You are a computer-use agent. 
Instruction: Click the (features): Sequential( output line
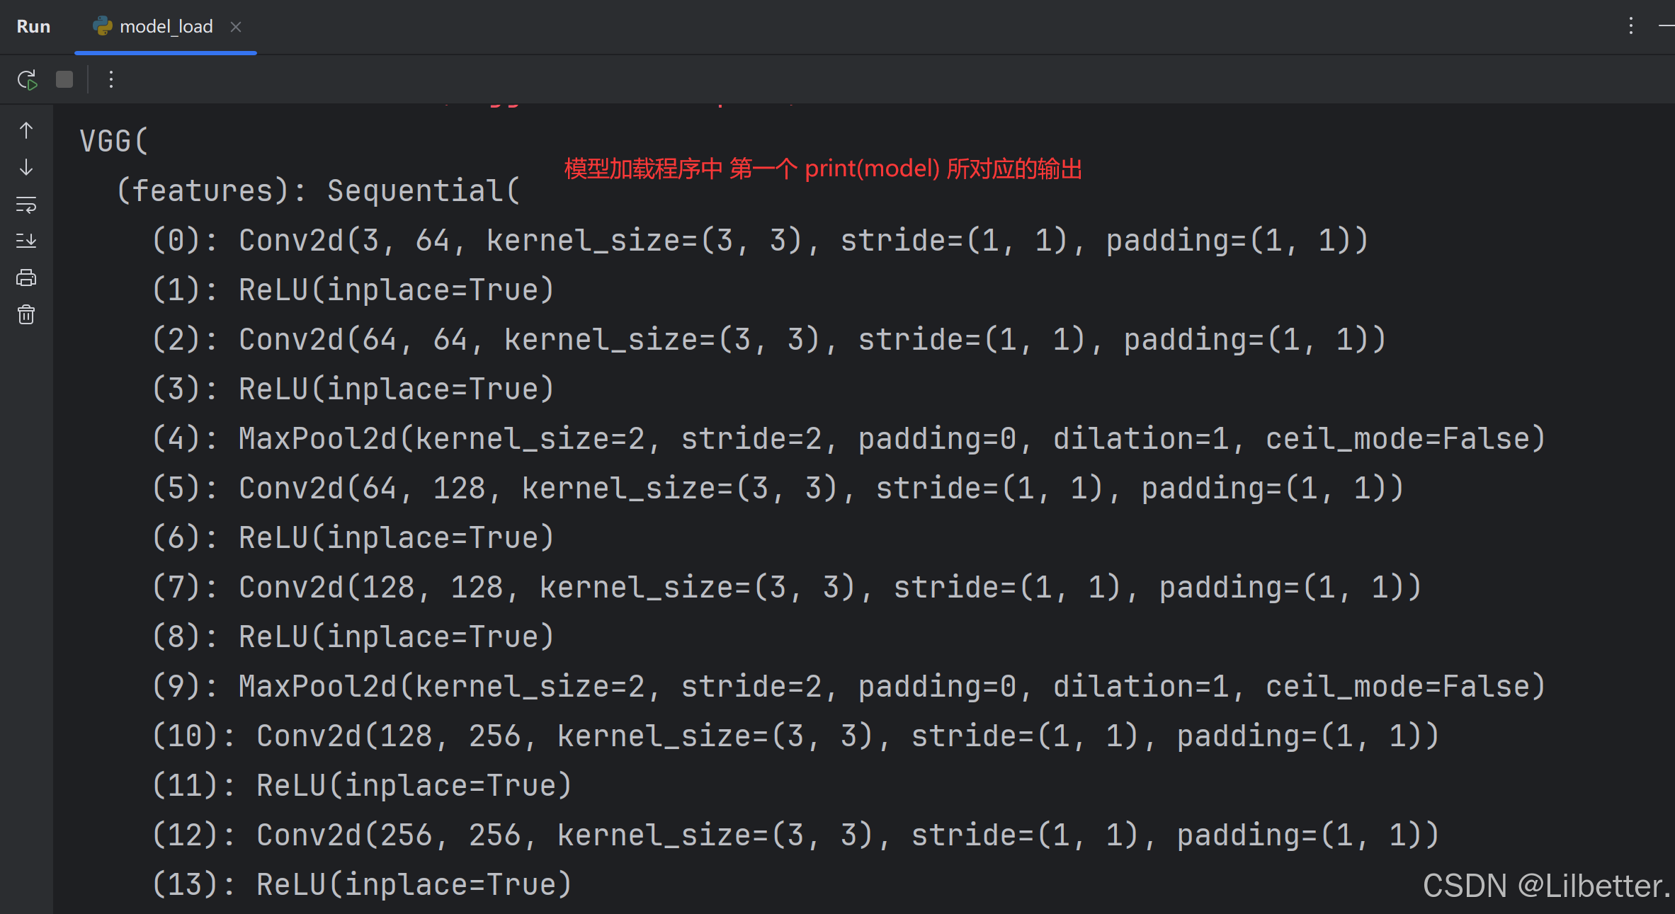click(318, 191)
